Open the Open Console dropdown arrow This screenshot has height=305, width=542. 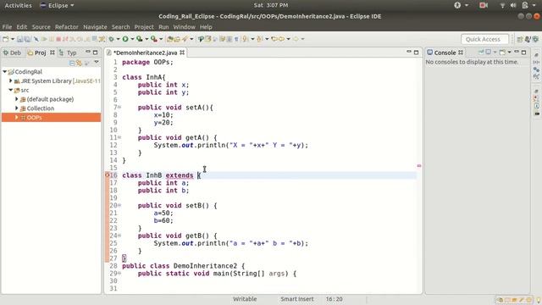pos(509,53)
